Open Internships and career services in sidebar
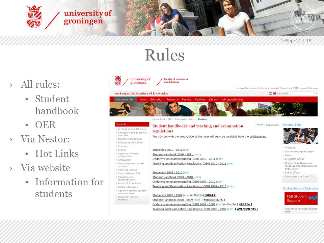Viewport: 324px width, 243px height. pos(131,165)
